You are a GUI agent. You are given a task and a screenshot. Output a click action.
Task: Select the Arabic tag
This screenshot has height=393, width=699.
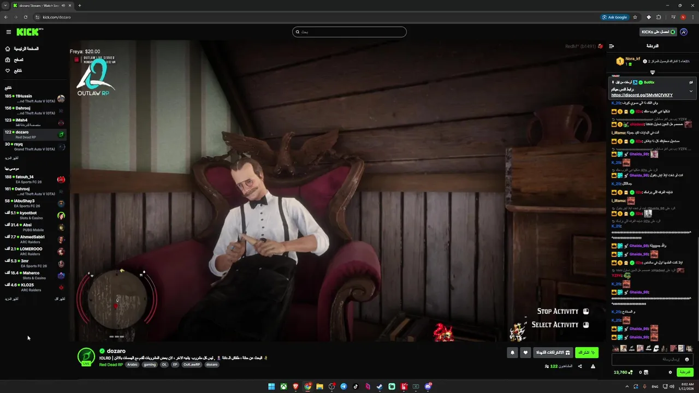click(x=133, y=365)
